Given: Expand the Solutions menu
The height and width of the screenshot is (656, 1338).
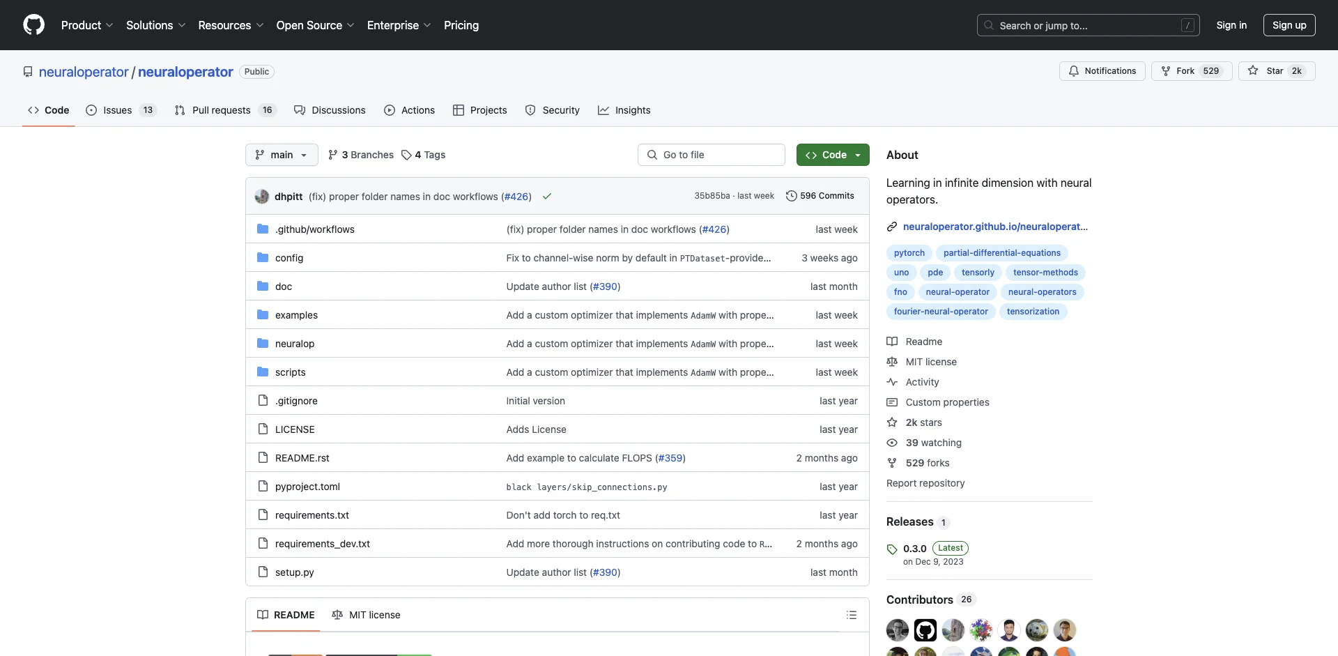Looking at the screenshot, I should tap(156, 25).
